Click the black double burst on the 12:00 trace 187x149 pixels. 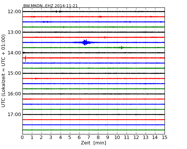[x=58, y=11]
